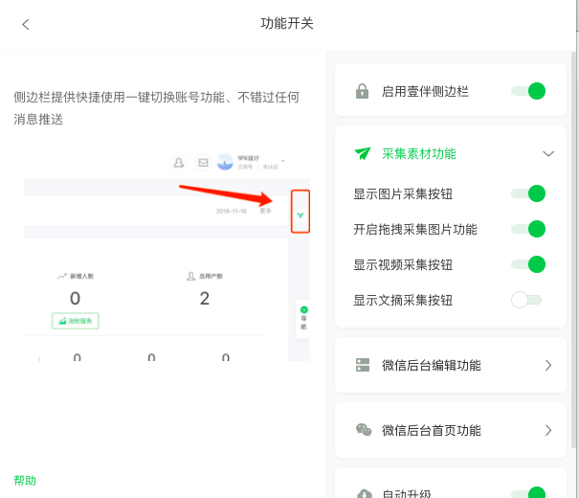Open the 微信后台编辑功能 item label
The width and height of the screenshot is (579, 498).
point(431,365)
